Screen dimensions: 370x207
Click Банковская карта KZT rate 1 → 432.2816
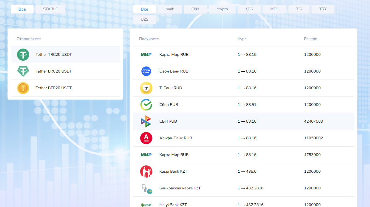point(251,188)
